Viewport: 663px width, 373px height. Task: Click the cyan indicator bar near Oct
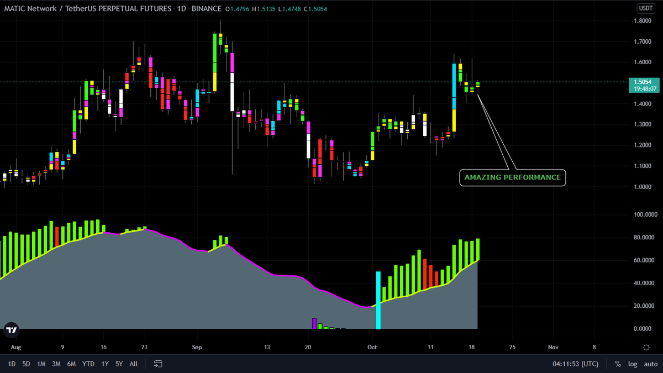click(x=378, y=300)
